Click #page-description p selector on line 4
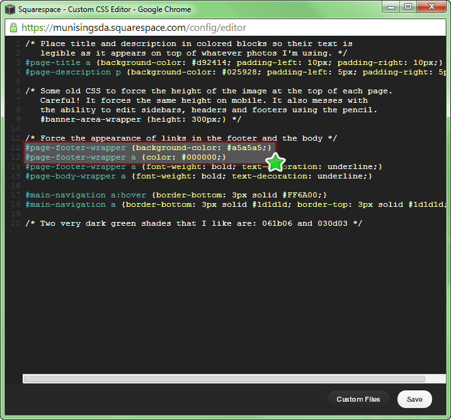Viewport: 451px width, 420px height. click(73, 72)
